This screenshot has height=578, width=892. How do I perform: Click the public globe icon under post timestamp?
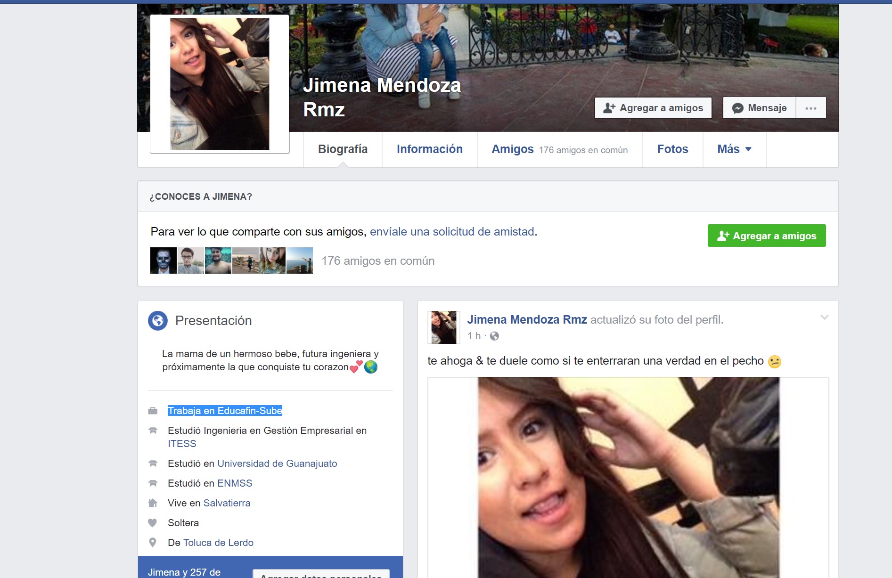[494, 336]
